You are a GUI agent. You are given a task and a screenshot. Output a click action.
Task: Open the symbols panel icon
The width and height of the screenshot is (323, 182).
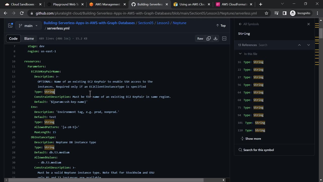224,38
